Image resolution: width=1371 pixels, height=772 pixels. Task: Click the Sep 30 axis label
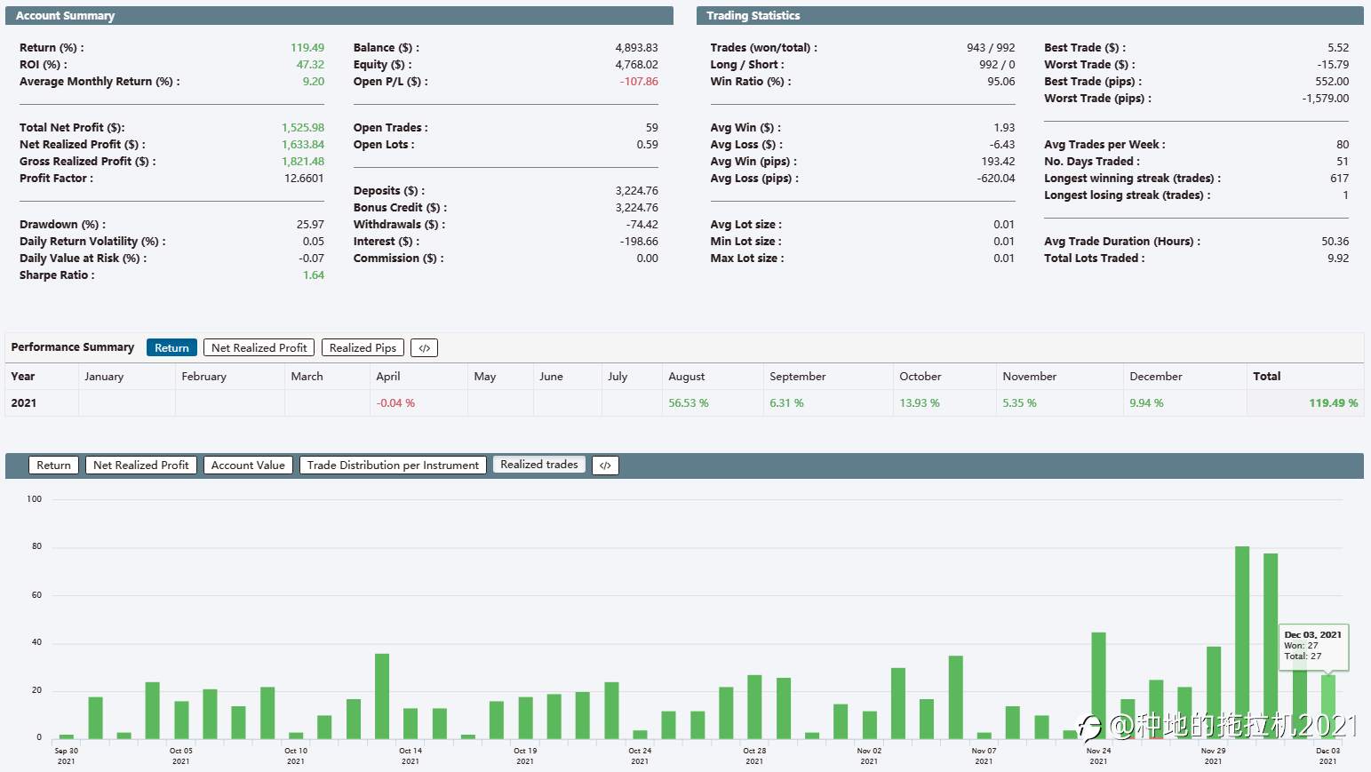click(67, 755)
